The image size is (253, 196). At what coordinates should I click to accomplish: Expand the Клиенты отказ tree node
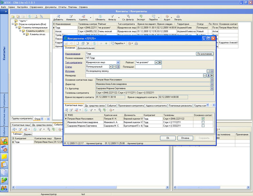pos(24,34)
